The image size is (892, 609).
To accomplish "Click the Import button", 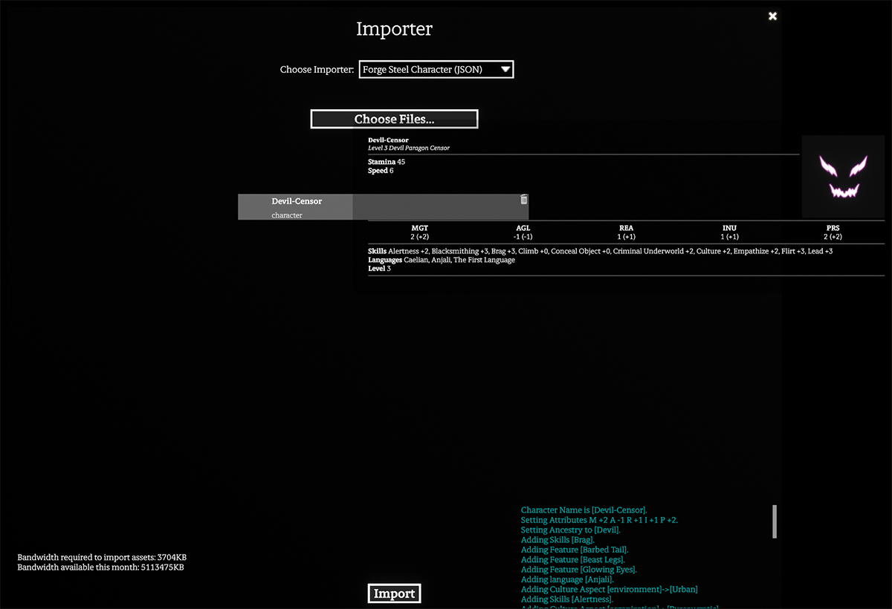I will tap(395, 593).
